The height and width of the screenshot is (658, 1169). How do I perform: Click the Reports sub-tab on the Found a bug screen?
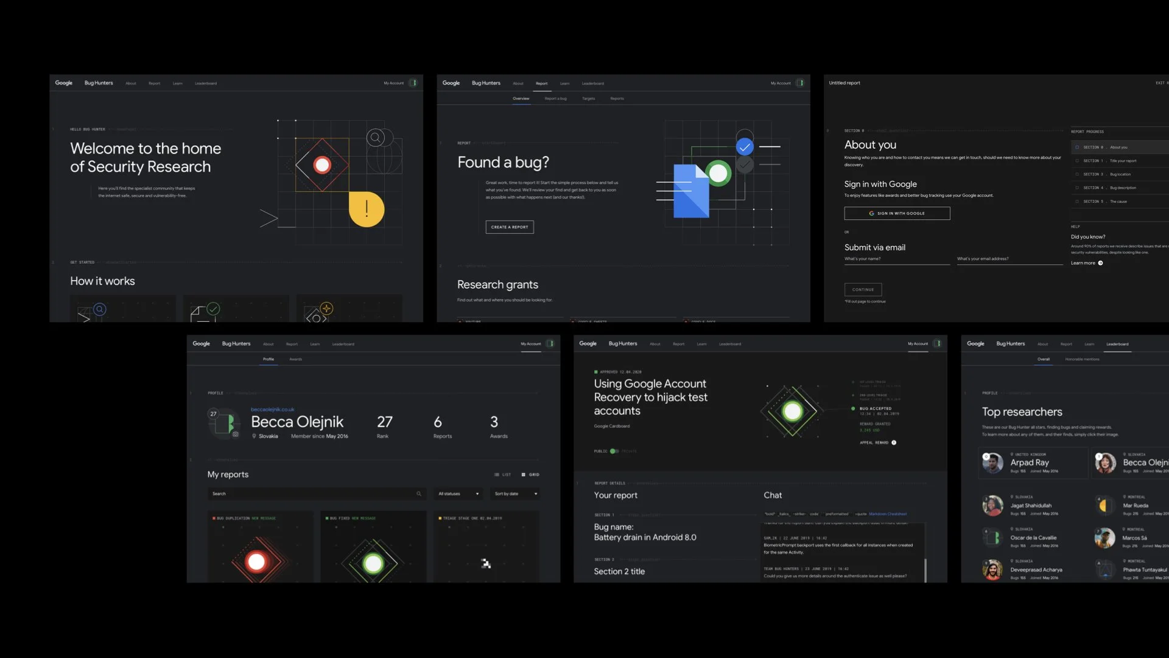(x=617, y=99)
